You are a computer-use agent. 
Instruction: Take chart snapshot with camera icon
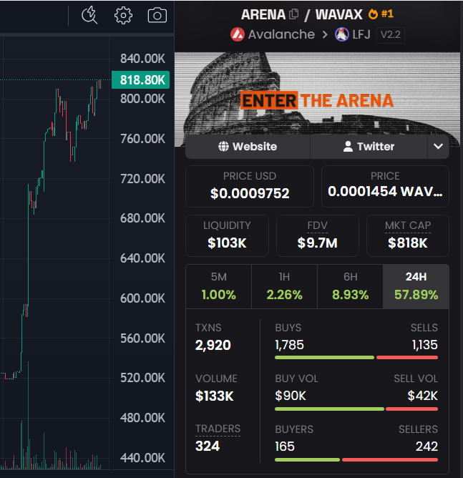157,16
